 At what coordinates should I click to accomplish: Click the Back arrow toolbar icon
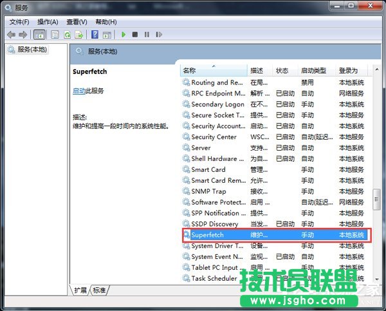coord(11,35)
